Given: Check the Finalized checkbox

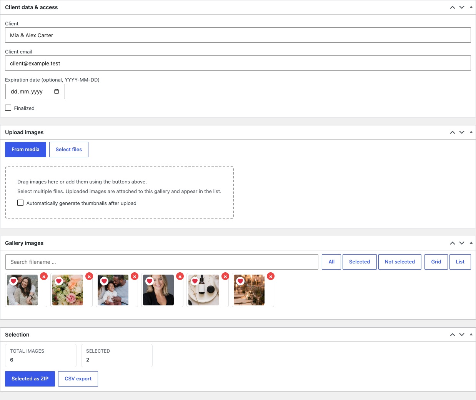Looking at the screenshot, I should point(8,108).
